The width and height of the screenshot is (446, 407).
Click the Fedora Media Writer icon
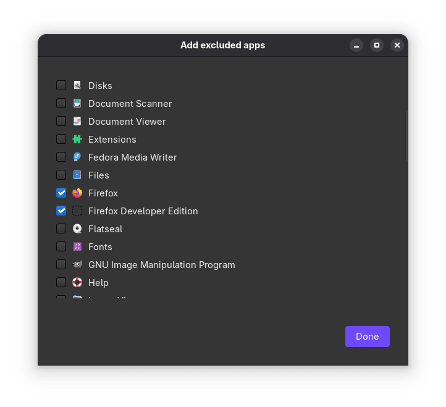pos(77,157)
